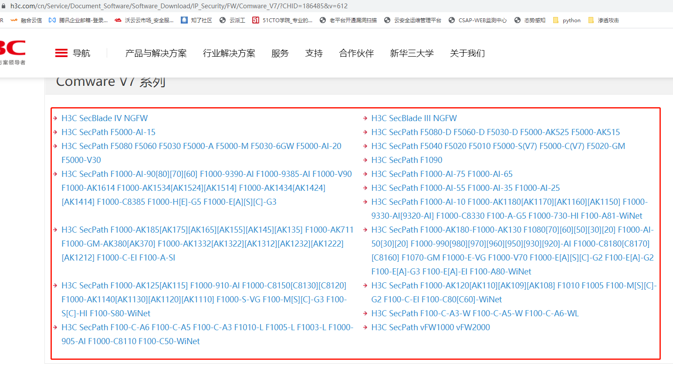Open the SecPath F100-C-A6 F100-C-A5 link
Screen dimensions: 673x379
pos(207,334)
